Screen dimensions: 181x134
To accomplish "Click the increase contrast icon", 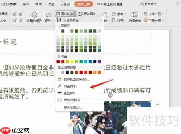I will click(14, 14).
